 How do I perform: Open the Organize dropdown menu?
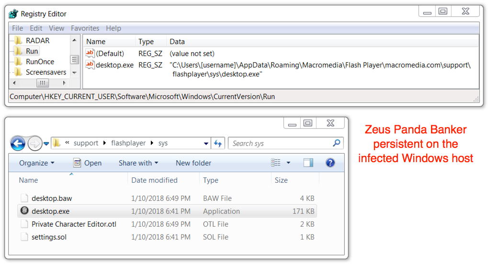tap(36, 163)
